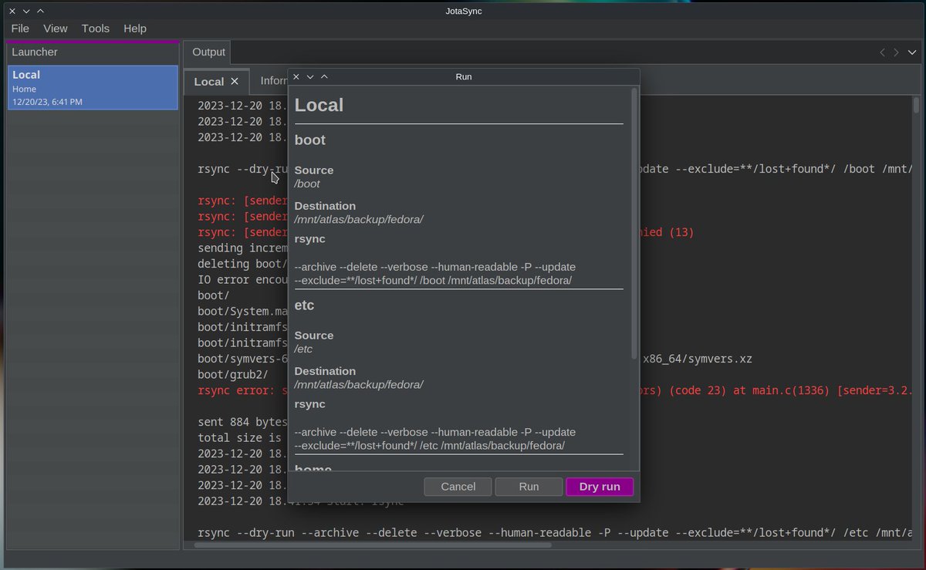Screen dimensions: 926x570
Task: Open the Tools menu
Action: click(95, 28)
